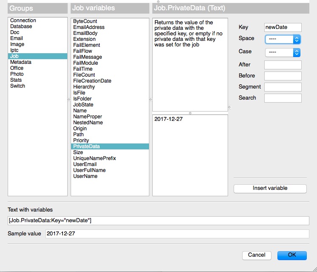This screenshot has height=272, width=317.
Task: Select the Office group
Action: [x=37, y=68]
